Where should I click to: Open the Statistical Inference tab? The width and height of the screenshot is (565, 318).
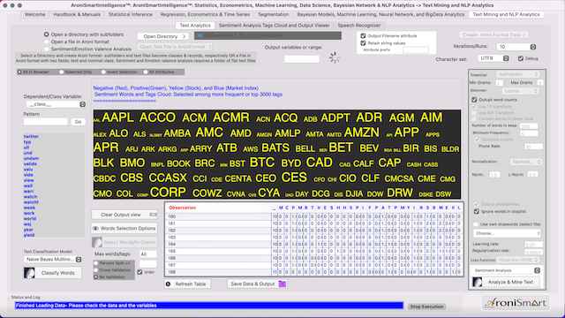point(131,14)
